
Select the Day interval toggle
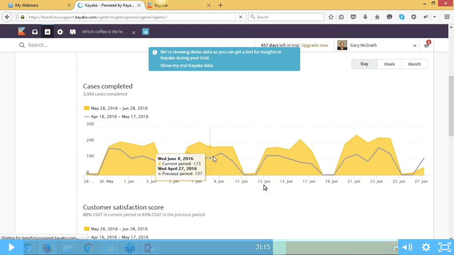364,64
